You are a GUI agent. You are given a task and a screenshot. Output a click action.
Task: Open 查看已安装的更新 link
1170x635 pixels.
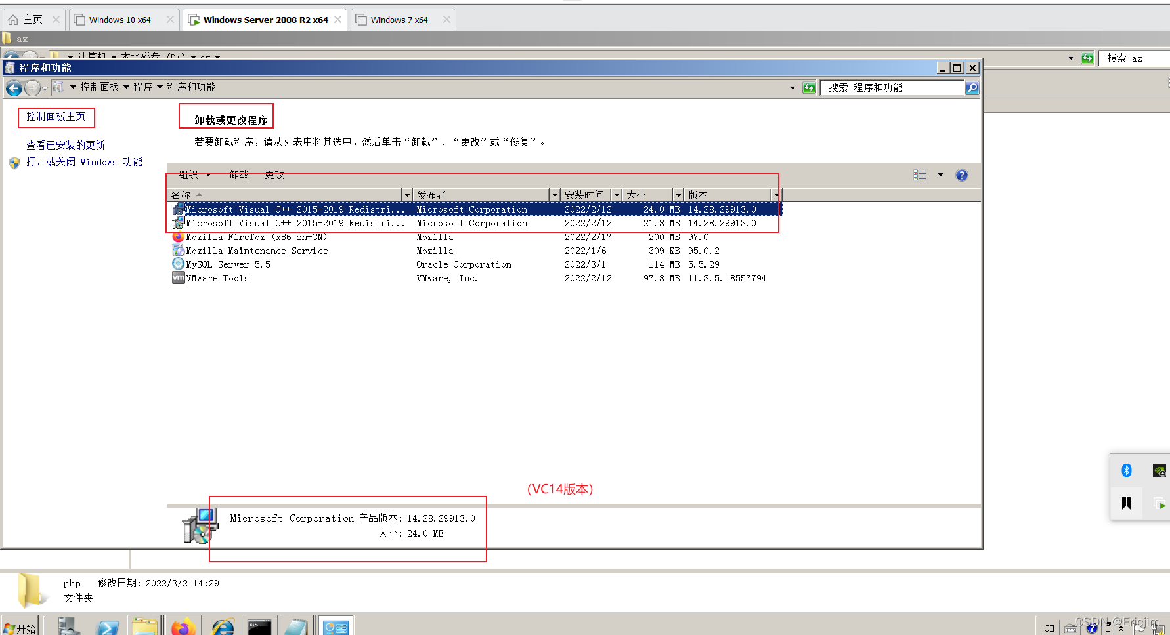tap(66, 145)
